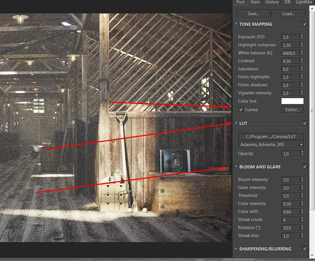Image resolution: width=315 pixels, height=261 pixels.
Task: Click the Bloom intensity spinner arrows
Action: pyautogui.click(x=302, y=179)
